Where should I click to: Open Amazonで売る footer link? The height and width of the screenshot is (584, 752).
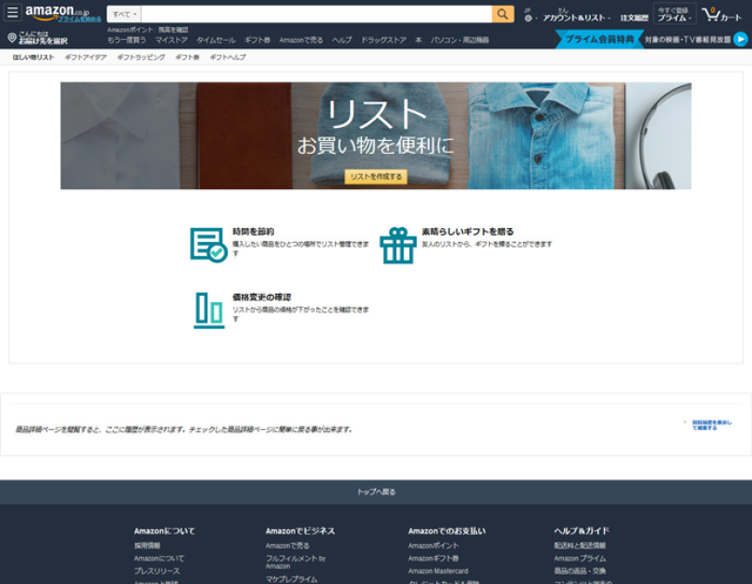[x=288, y=546]
